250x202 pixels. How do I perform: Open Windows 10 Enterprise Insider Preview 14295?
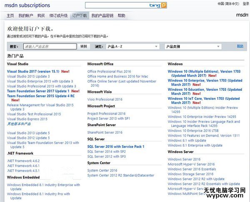202,117
